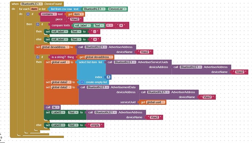This screenshot has height=143, width=252.
Task: Click the AdvertisementData call block
Action: [x=108, y=95]
